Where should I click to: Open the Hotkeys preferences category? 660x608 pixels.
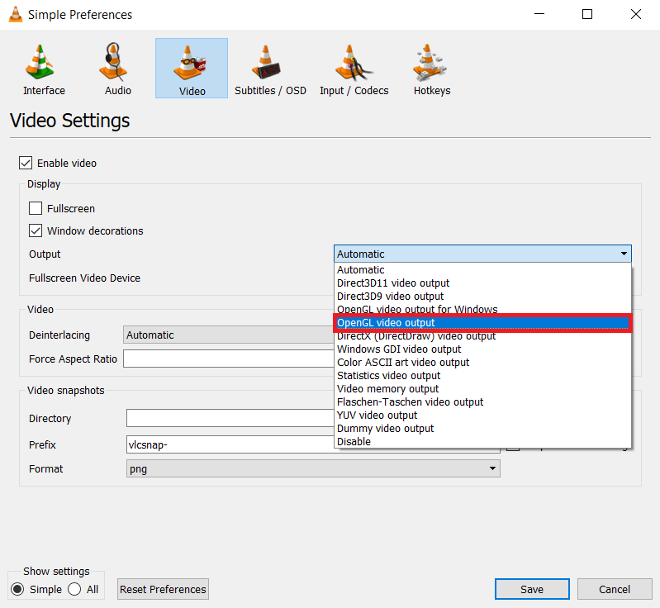click(431, 69)
